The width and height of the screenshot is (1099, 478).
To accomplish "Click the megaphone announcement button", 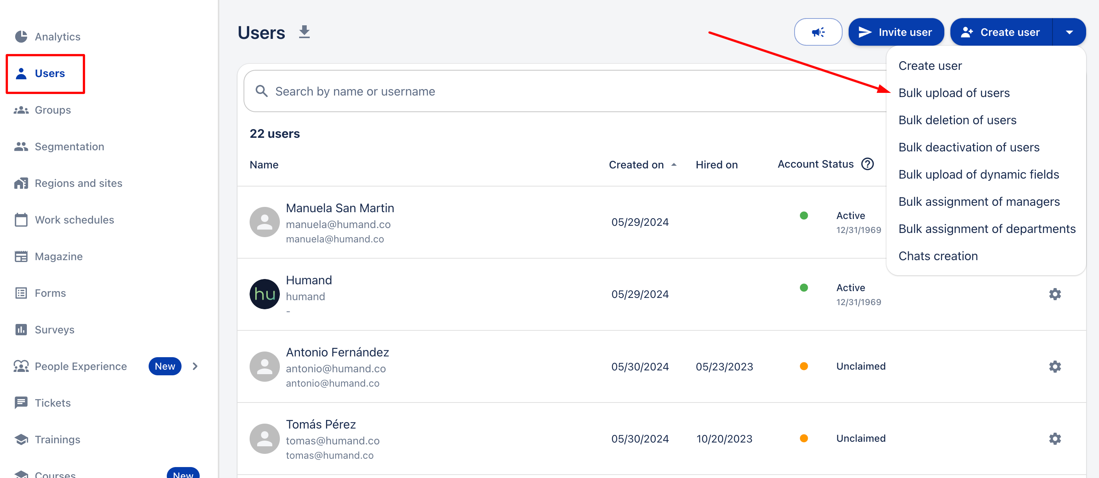I will click(817, 32).
